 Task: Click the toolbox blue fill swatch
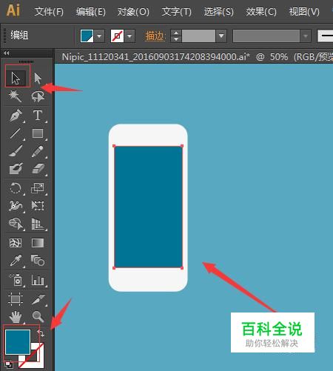point(18,342)
